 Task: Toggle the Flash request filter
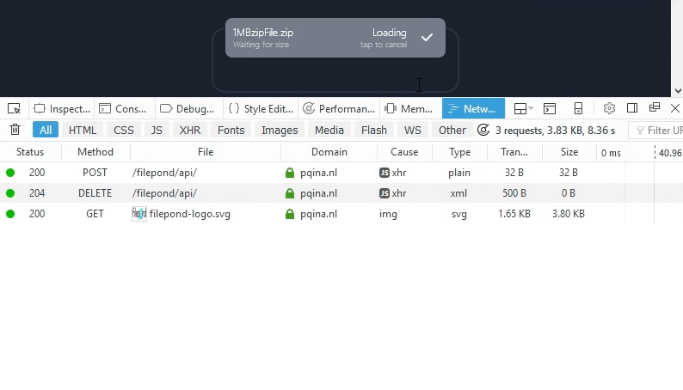pos(373,130)
